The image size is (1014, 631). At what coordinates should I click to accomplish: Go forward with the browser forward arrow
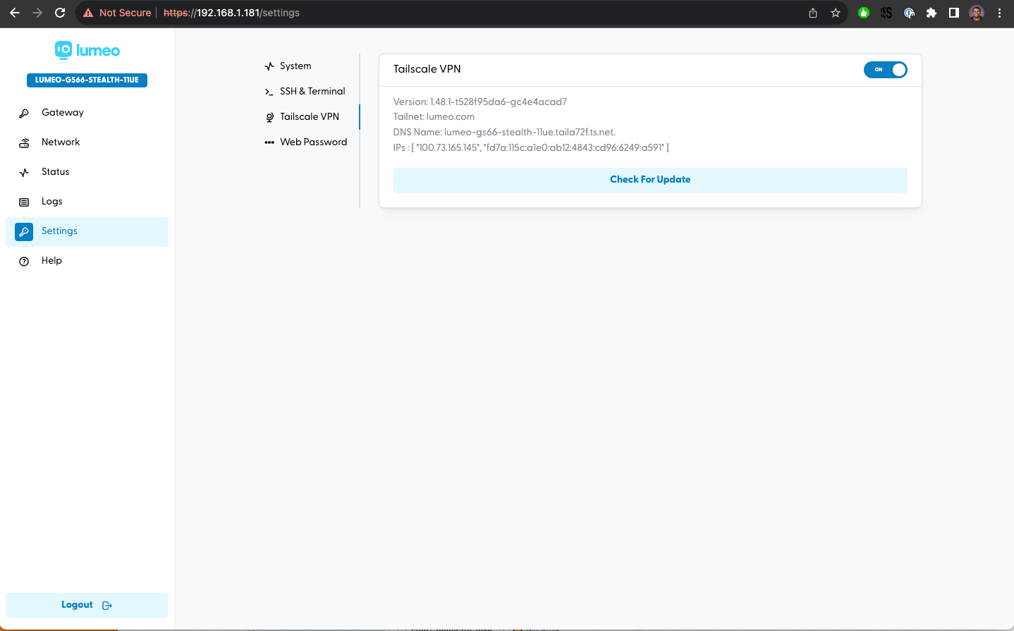37,13
